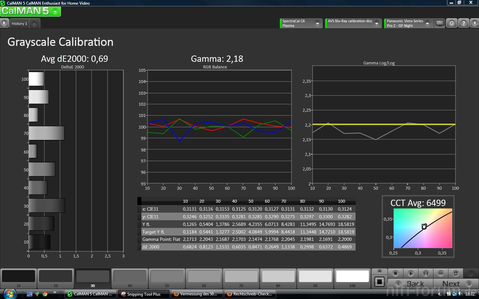The height and width of the screenshot is (299, 479).
Task: Open the CalMAN 5 main menu
Action: tap(30, 11)
